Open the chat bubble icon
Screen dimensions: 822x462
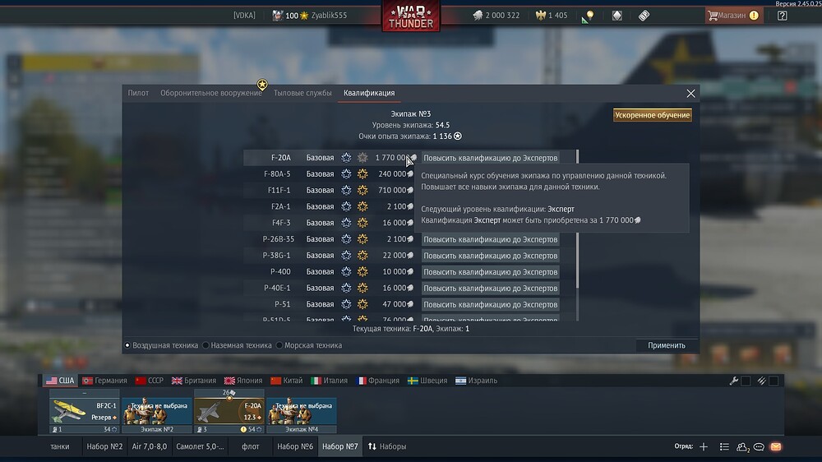pyautogui.click(x=759, y=447)
